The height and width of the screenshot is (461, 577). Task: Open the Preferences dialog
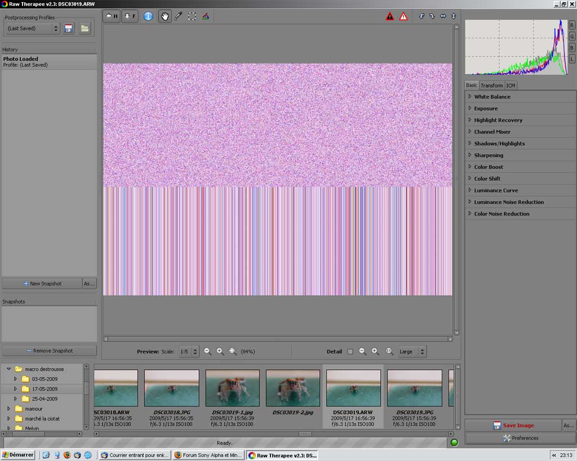click(520, 438)
